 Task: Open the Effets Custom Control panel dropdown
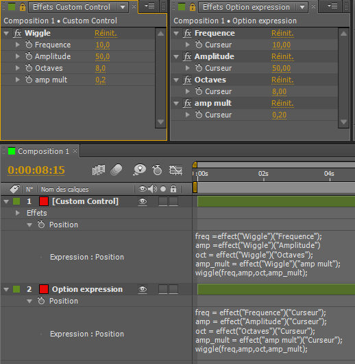coord(123,7)
